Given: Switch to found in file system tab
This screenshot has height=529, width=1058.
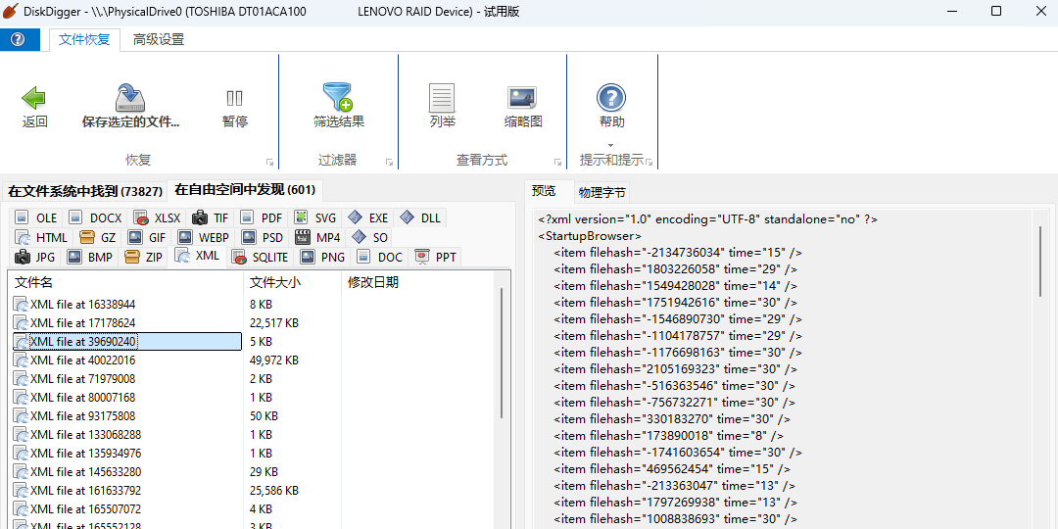Looking at the screenshot, I should pyautogui.click(x=85, y=191).
